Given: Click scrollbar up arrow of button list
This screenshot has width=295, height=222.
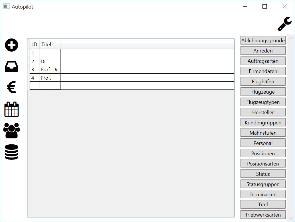Looking at the screenshot, I should 291,38.
